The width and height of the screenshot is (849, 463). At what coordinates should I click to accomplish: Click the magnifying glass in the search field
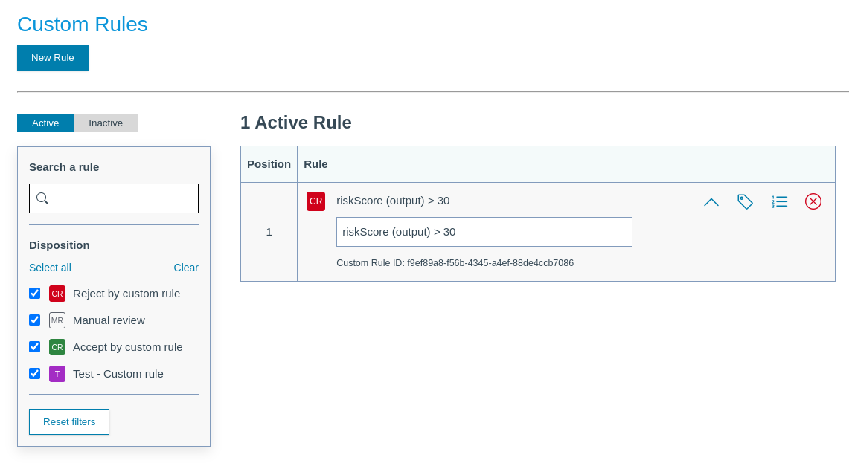coord(42,198)
